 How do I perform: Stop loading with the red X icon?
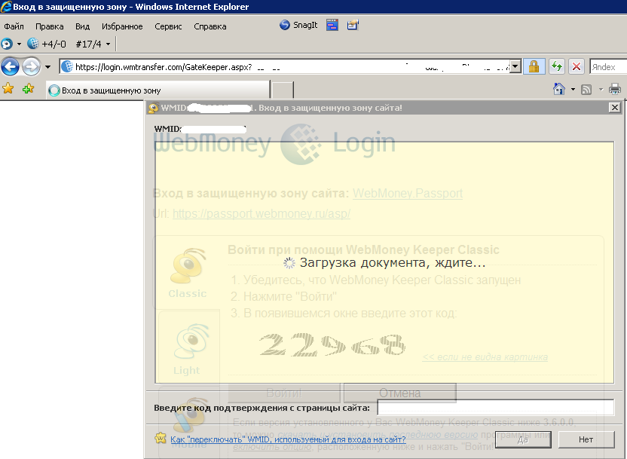[577, 66]
